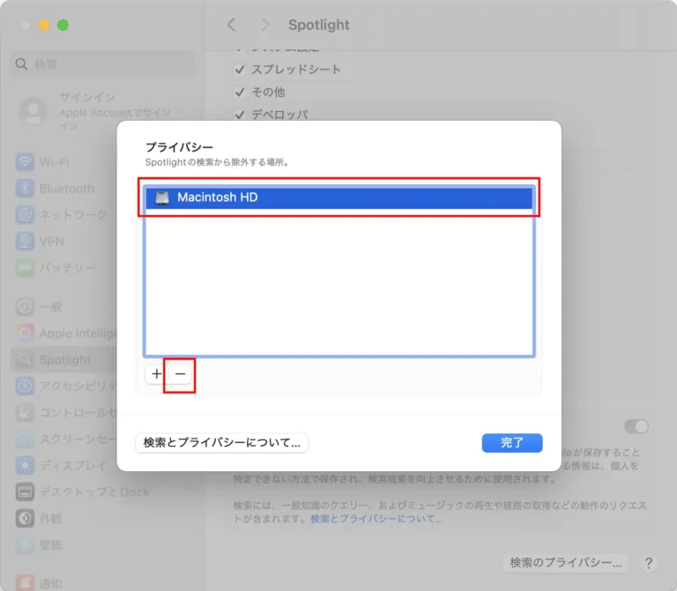Click the green zoom window button
The width and height of the screenshot is (677, 591).
point(63,25)
